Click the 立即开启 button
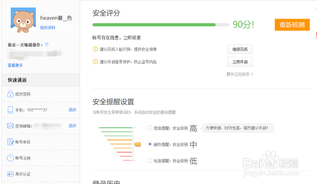Viewport: 317px width, 184px height. pos(240,62)
